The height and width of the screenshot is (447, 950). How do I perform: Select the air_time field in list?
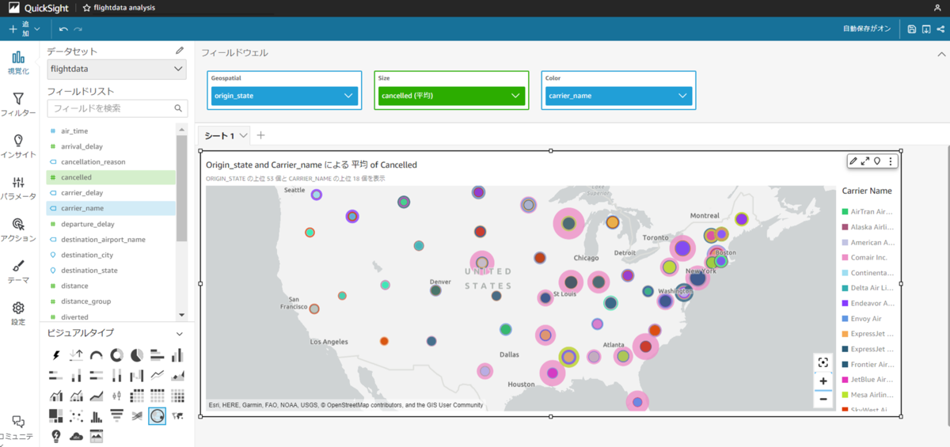point(111,131)
